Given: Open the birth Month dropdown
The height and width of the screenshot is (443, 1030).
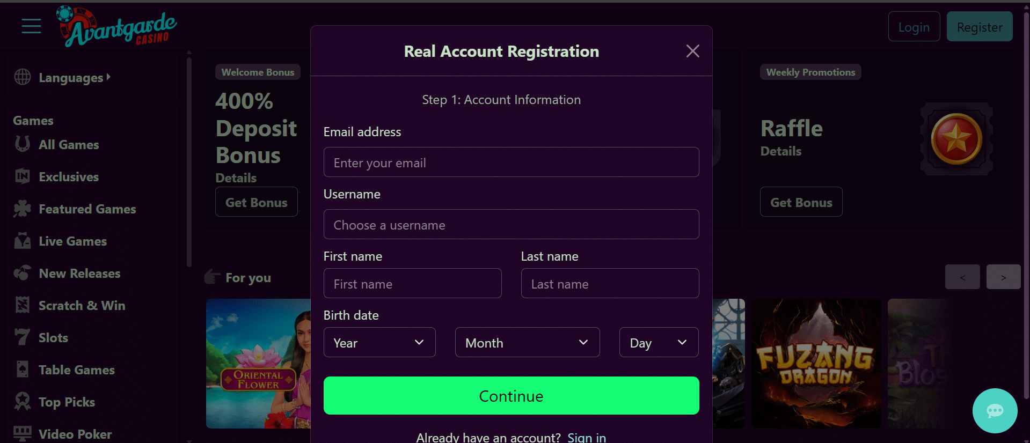Looking at the screenshot, I should 527,343.
